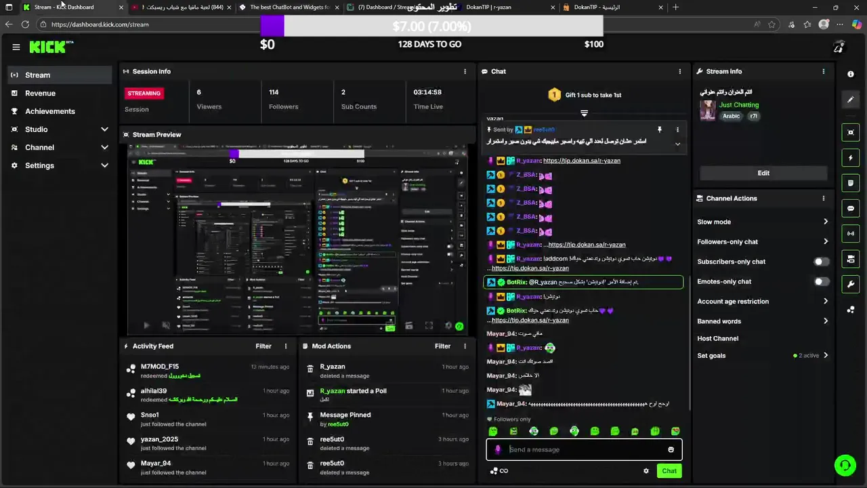
Task: Open the Banned words settings
Action: [x=762, y=321]
